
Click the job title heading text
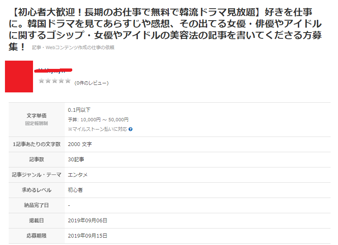(165, 28)
